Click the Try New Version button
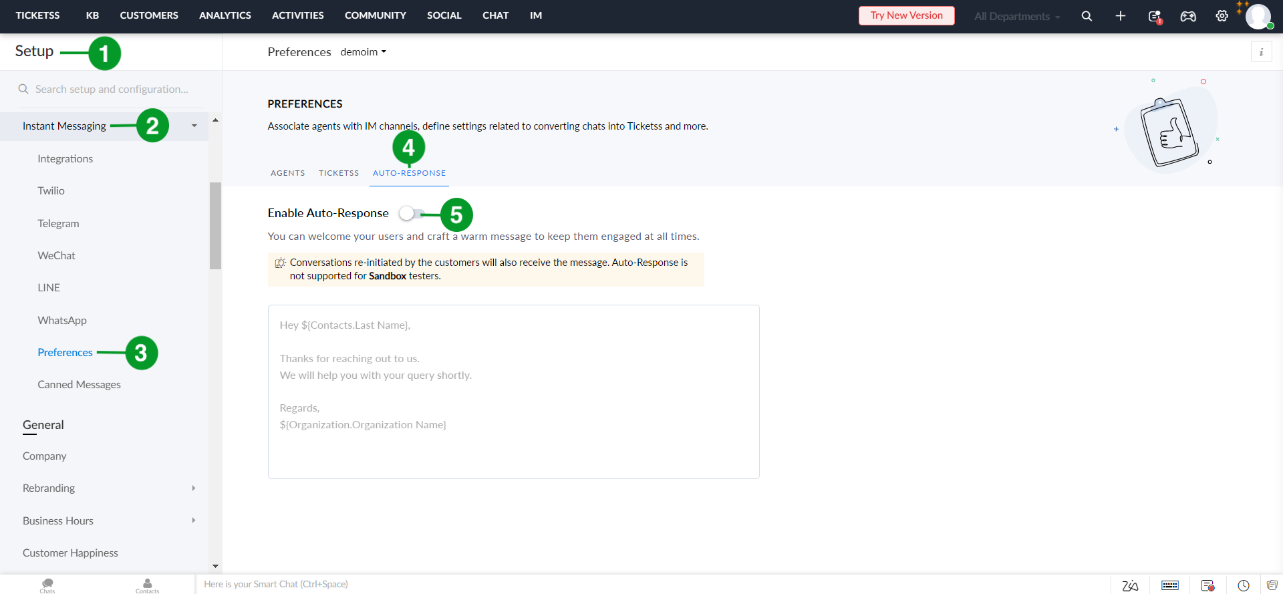Screen dimensions: 1283x594 pos(907,15)
